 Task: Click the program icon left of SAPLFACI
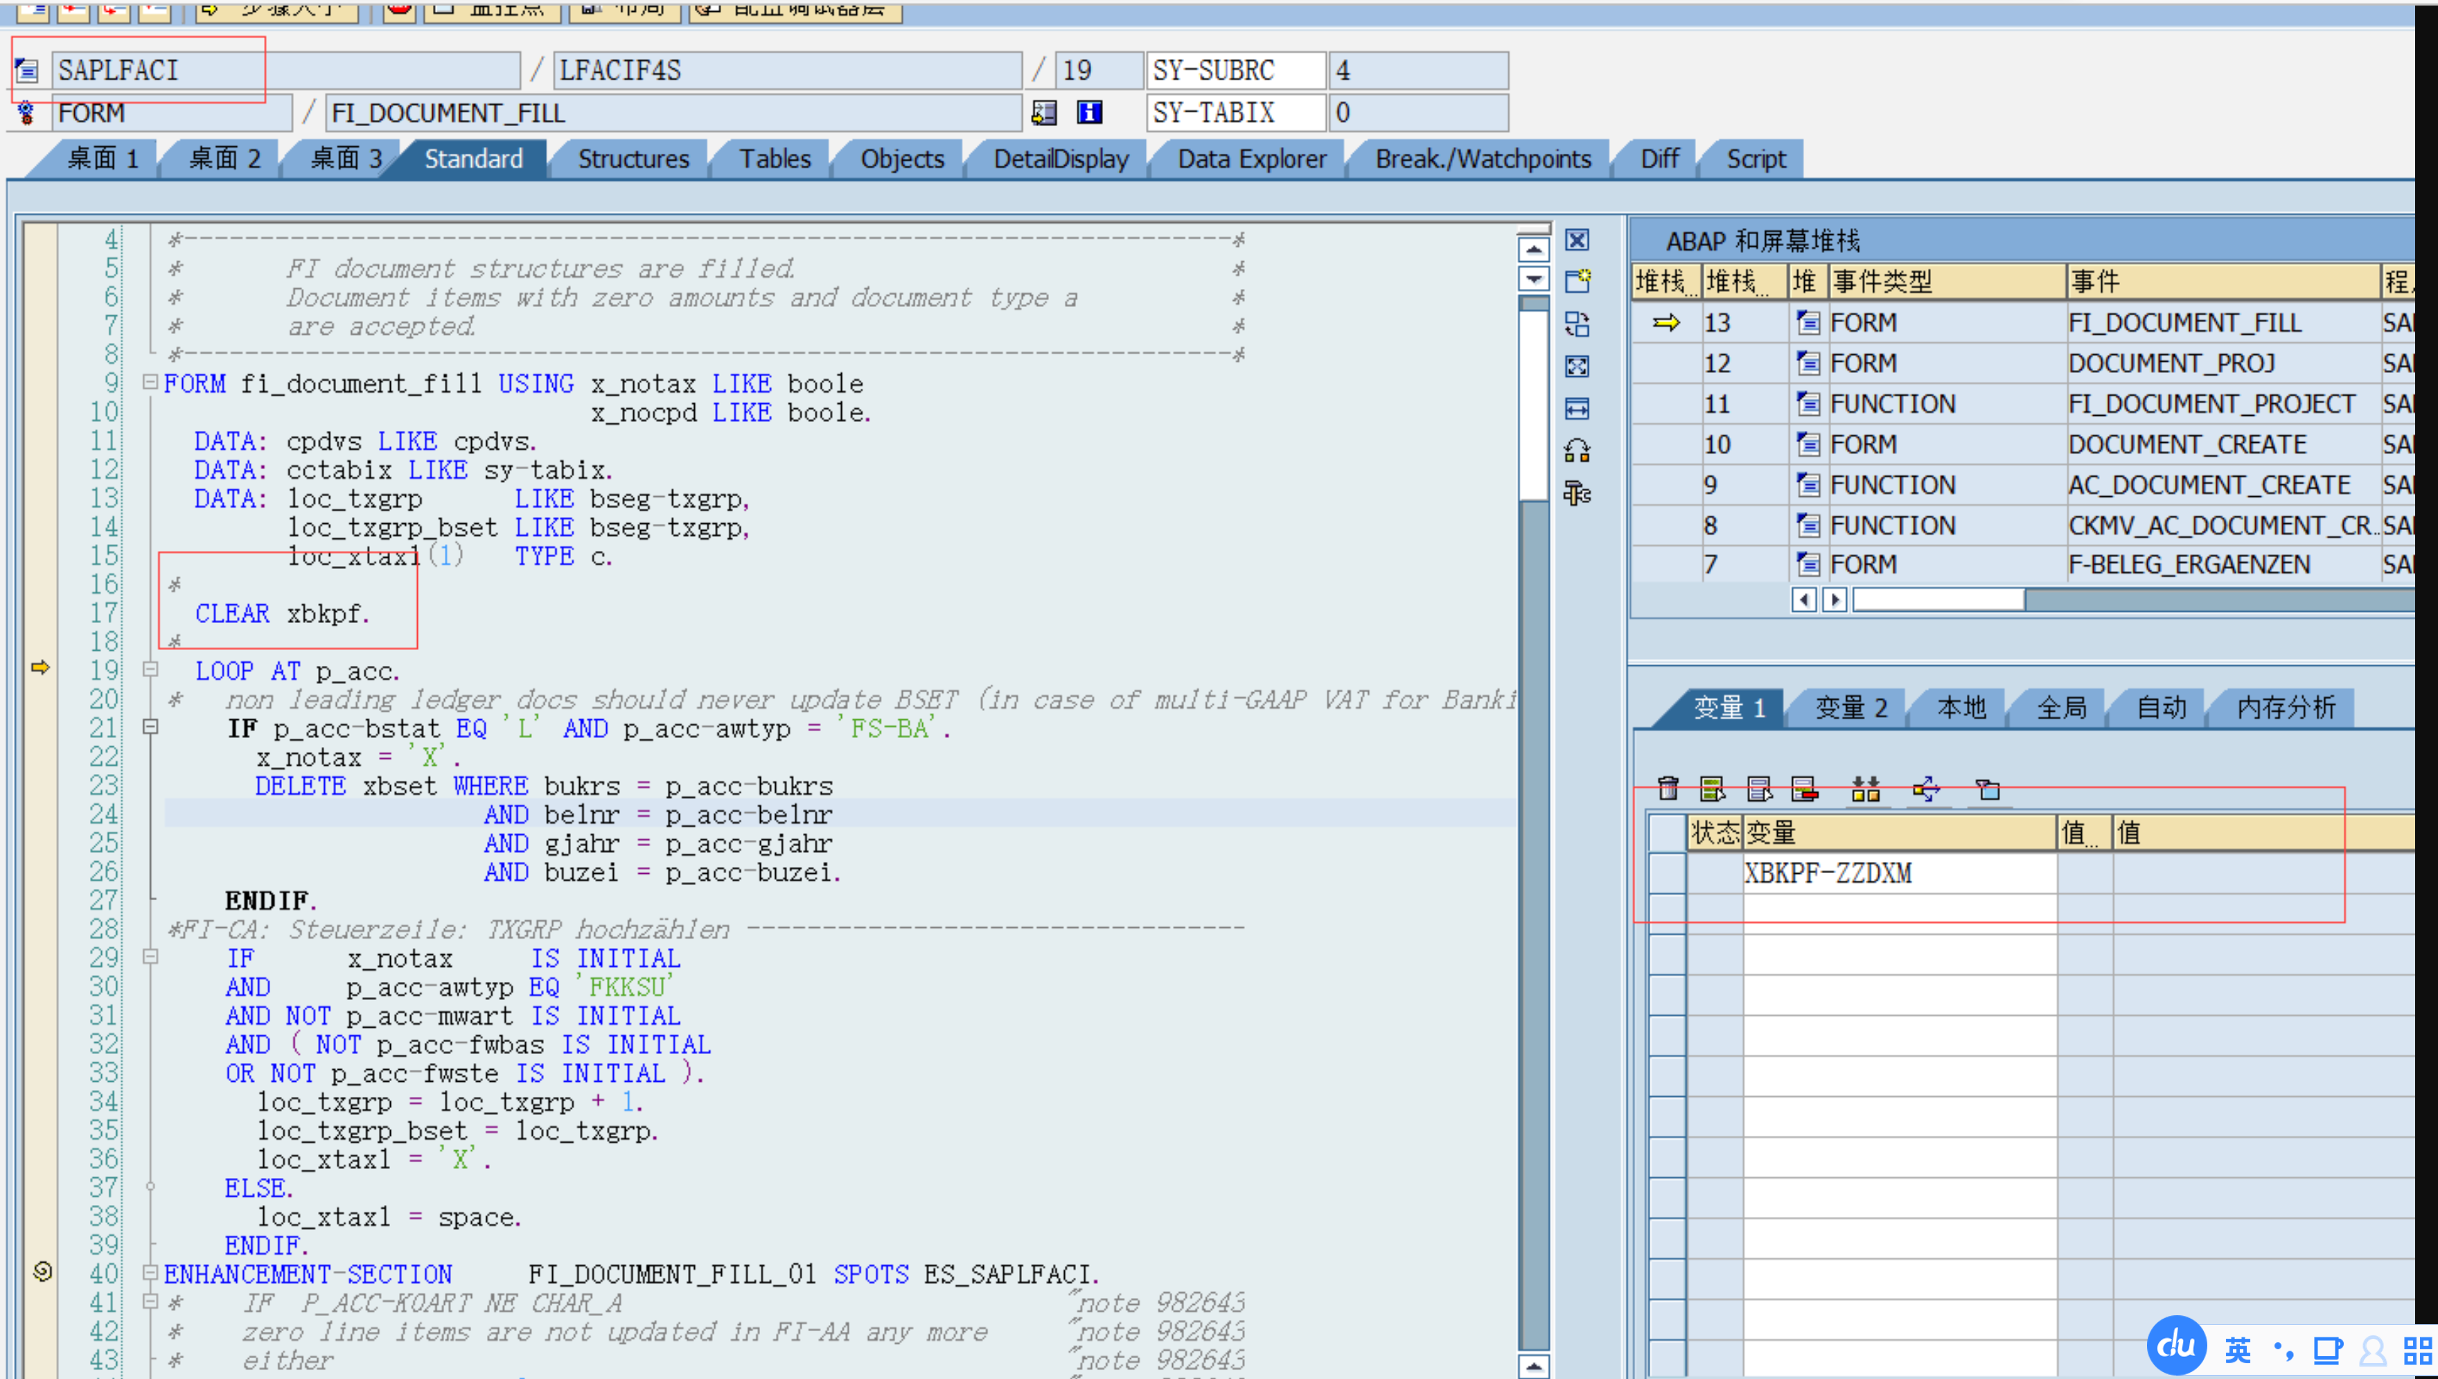click(x=26, y=70)
